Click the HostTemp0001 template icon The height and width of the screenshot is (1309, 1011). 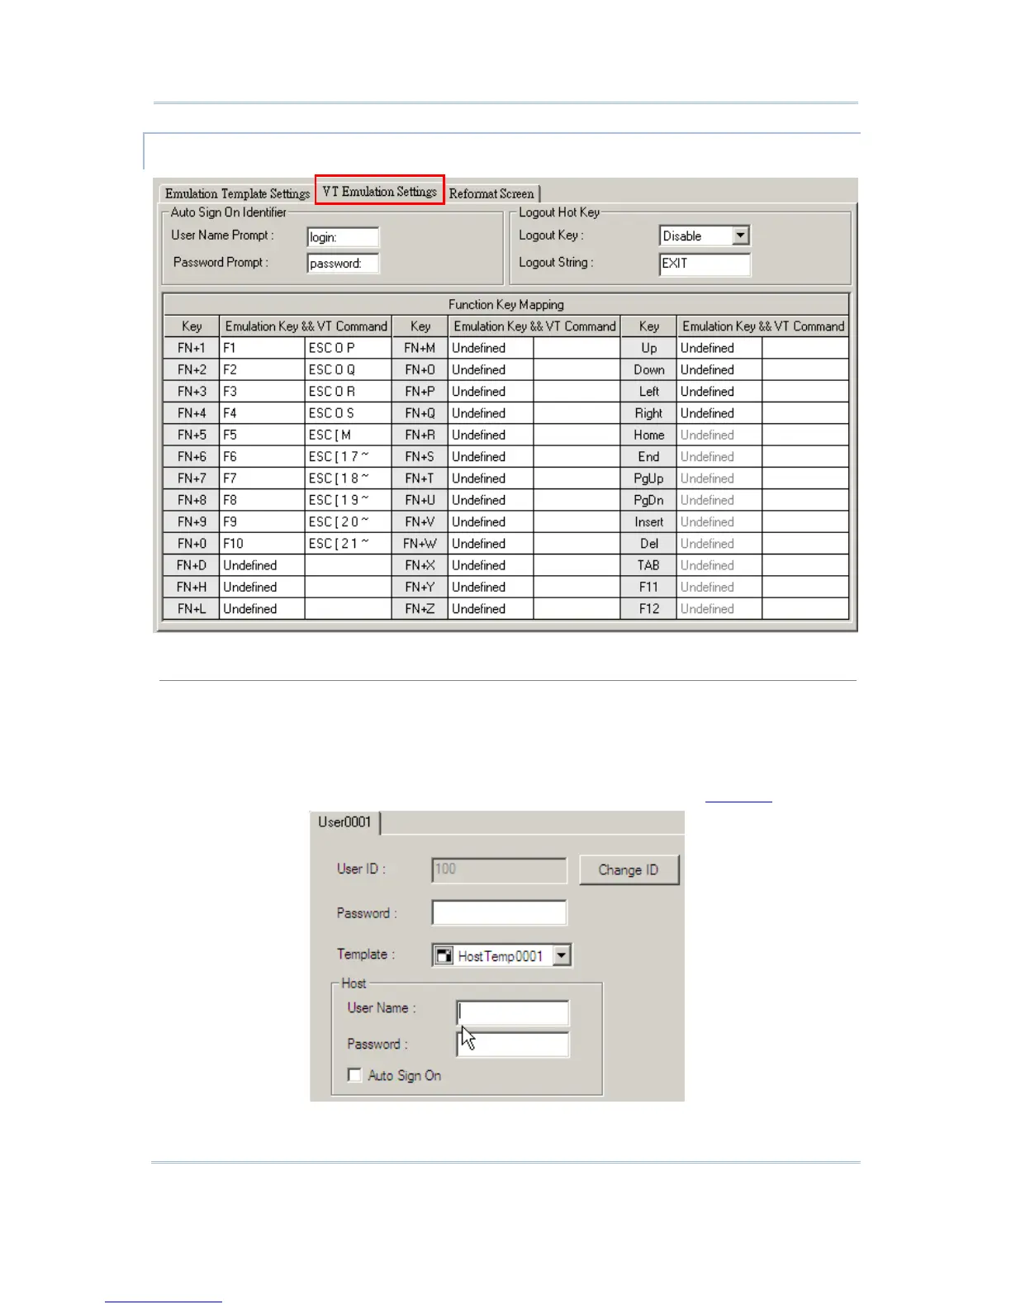click(x=444, y=956)
